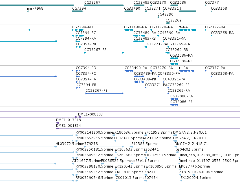240x182 pixels.
Task: Click the CG33489-PA protein label
Action: pos(145,74)
